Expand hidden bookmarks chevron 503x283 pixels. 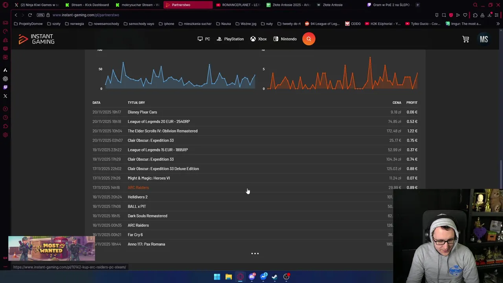(498, 24)
